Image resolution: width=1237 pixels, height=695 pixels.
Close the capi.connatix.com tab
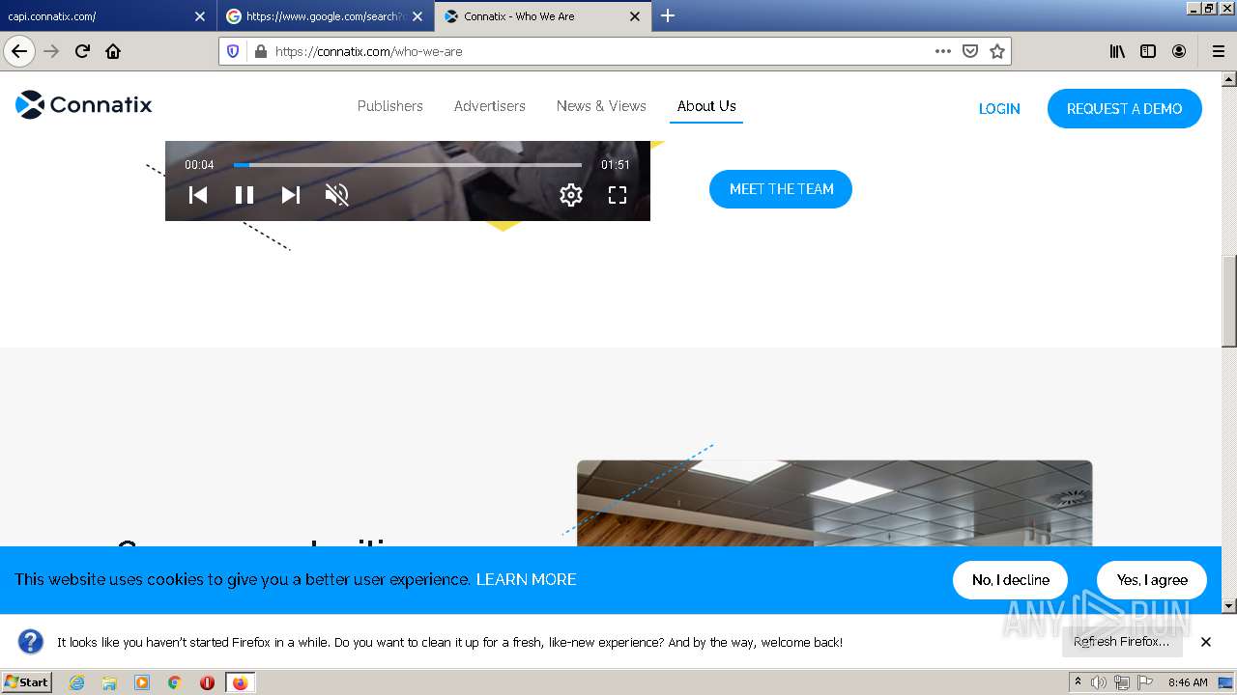(x=199, y=16)
